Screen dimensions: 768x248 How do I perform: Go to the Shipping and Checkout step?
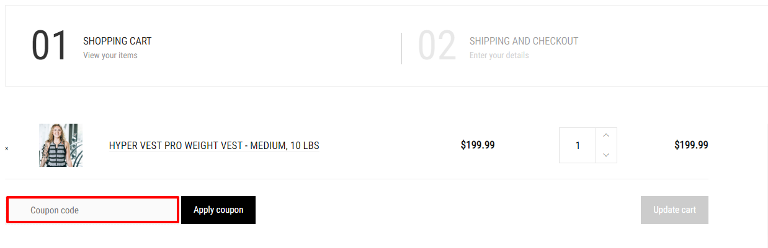tap(524, 41)
